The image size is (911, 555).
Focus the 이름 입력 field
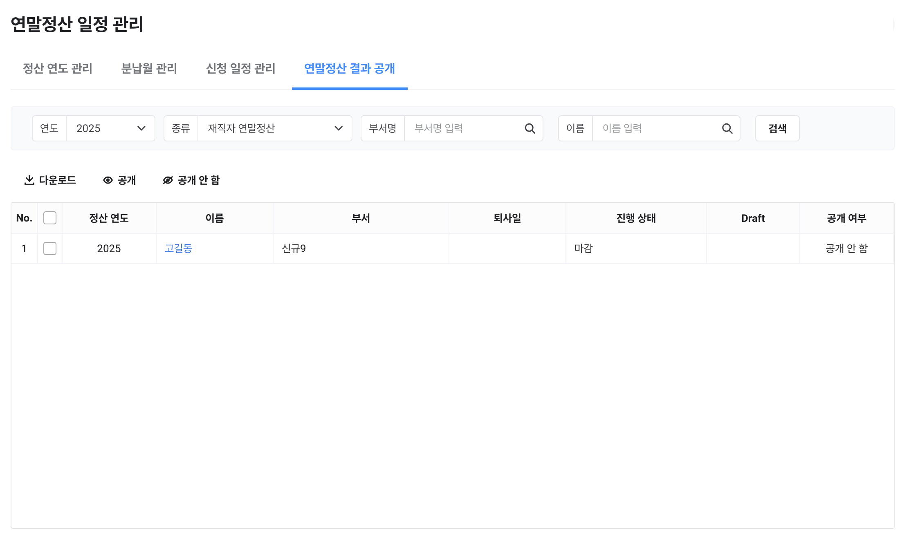tap(656, 129)
